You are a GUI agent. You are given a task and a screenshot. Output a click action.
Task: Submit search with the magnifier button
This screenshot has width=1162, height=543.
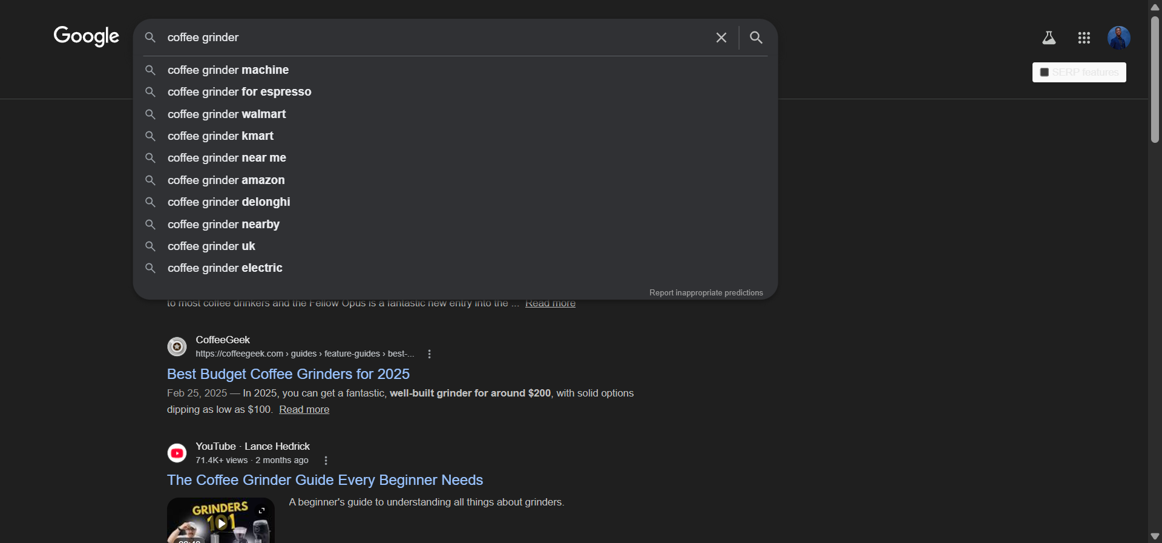(756, 38)
